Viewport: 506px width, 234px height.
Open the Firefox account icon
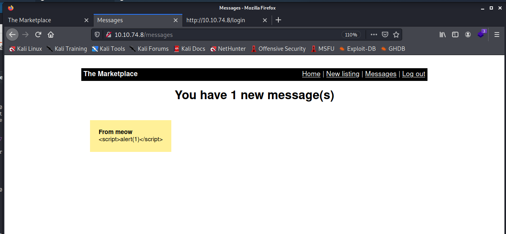pos(468,35)
